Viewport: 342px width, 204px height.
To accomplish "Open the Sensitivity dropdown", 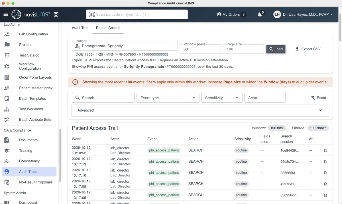I will [222, 98].
